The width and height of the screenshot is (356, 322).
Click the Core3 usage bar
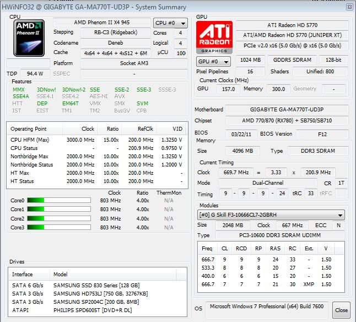(59, 227)
